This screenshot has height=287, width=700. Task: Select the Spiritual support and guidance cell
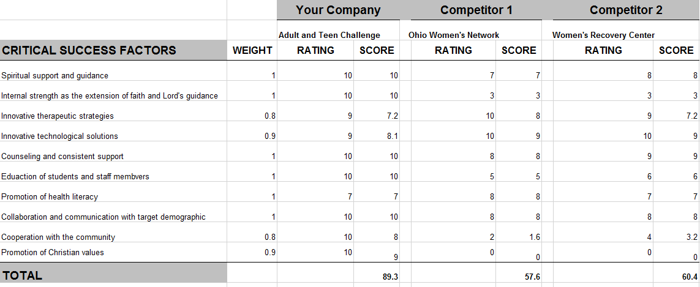pos(55,75)
